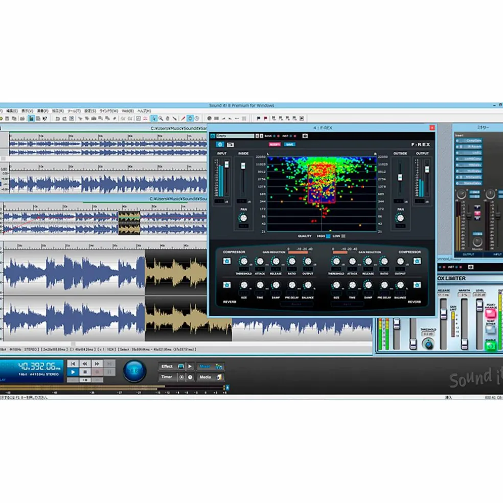Click the pause button in transport

pyautogui.click(x=109, y=372)
